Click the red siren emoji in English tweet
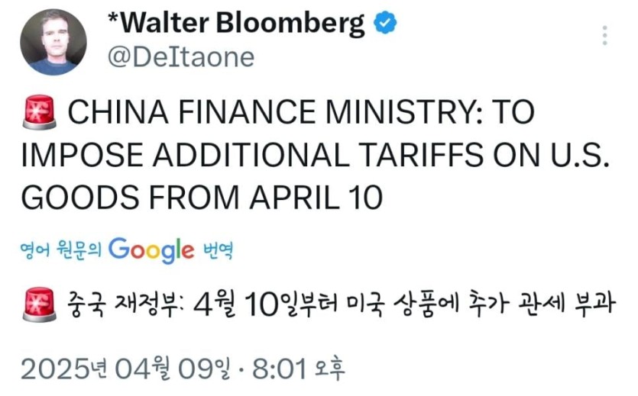The width and height of the screenshot is (638, 396). [39, 114]
